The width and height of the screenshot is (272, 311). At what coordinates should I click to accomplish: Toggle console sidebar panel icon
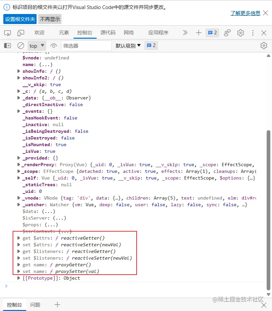pos(8,46)
